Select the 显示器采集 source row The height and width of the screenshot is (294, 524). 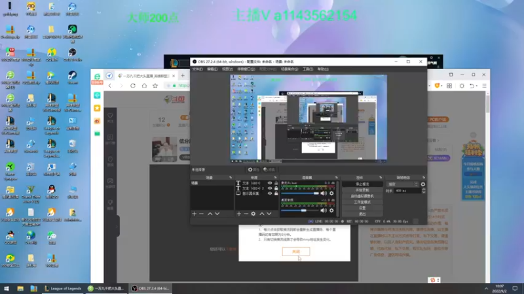pos(257,193)
